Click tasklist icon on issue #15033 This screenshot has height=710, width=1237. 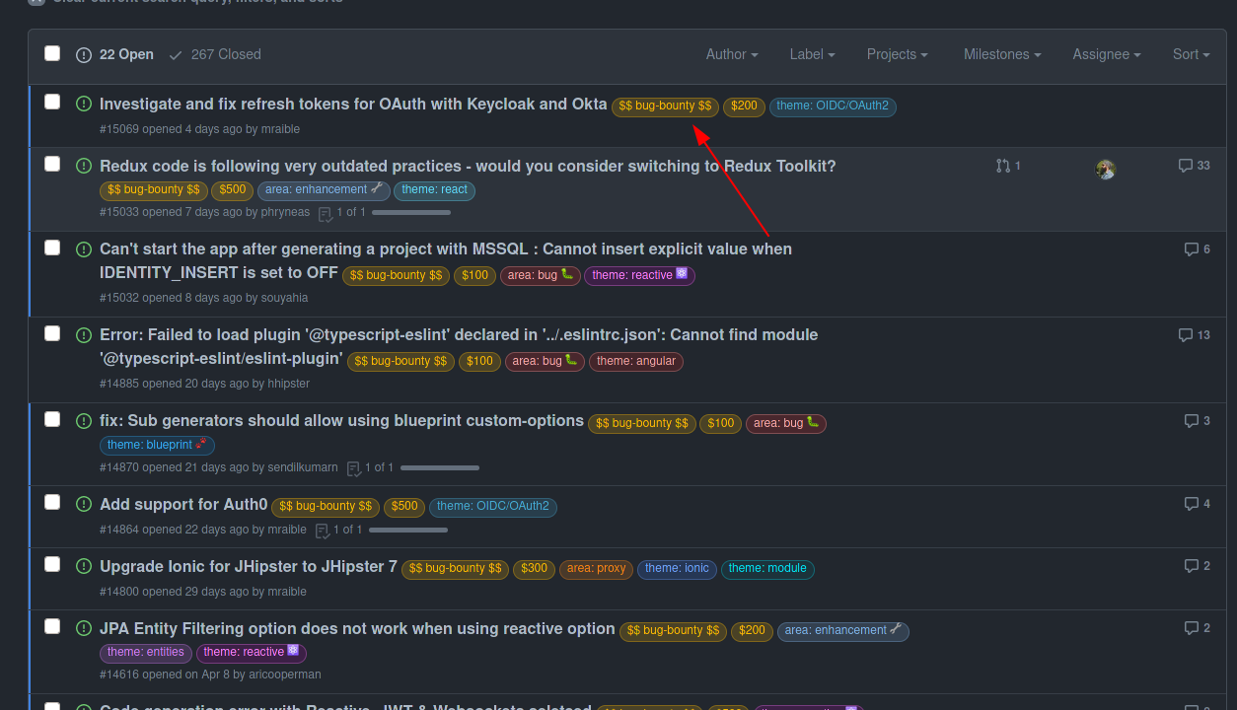tap(326, 213)
